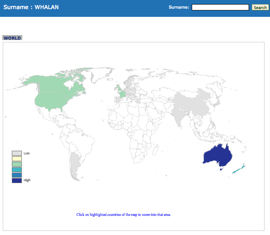Image resolution: width=270 pixels, height=235 pixels.
Task: Click Argentina on the map
Action: [x=75, y=165]
